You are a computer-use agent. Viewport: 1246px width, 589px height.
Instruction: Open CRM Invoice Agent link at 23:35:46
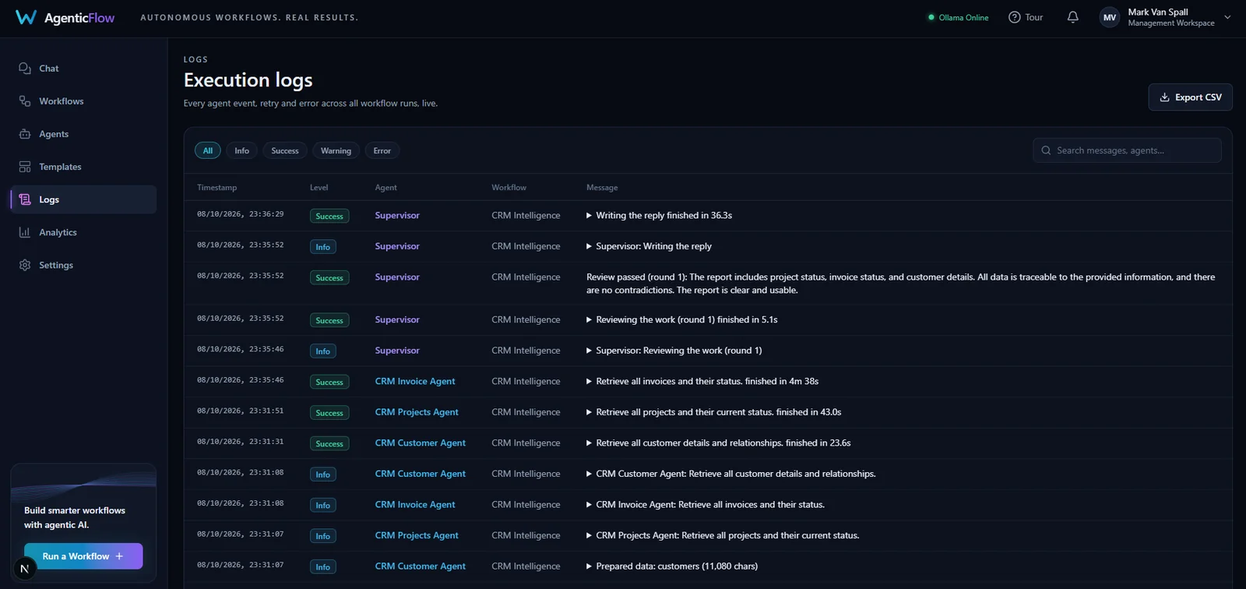(x=415, y=382)
